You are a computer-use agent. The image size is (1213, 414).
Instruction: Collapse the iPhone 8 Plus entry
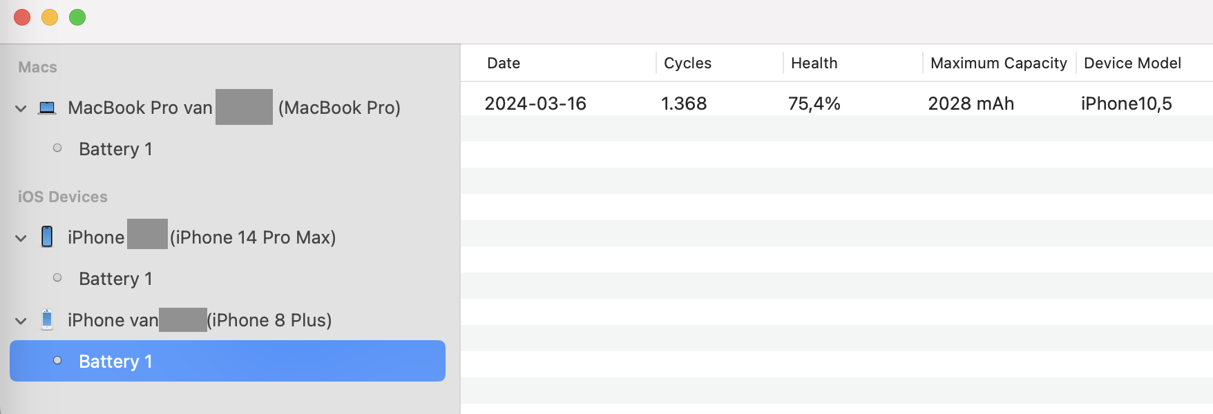pos(21,321)
